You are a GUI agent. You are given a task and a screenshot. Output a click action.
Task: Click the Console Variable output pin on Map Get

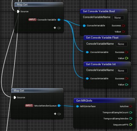[59, 20]
